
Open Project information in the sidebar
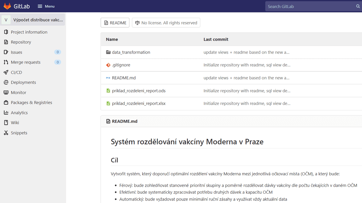click(29, 32)
